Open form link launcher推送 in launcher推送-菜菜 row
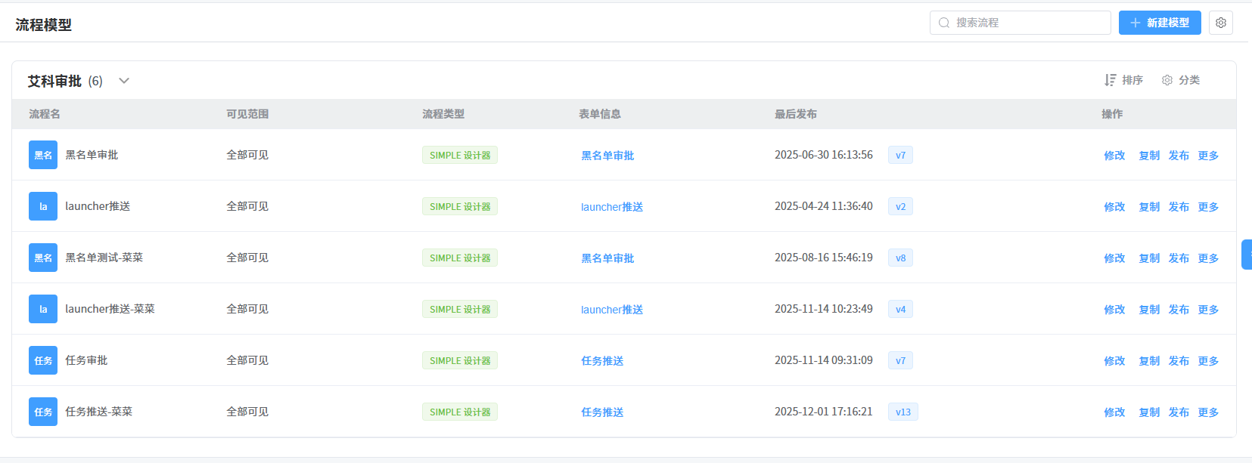 (612, 310)
